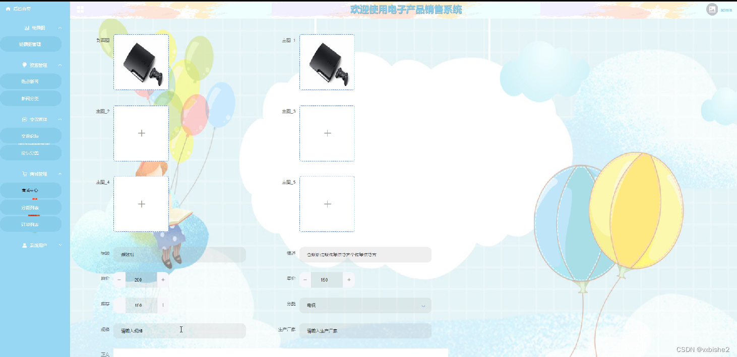This screenshot has width=737, height=357.
Task: Collapse the 交流管理 sidebar group chevron
Action: pos(60,119)
